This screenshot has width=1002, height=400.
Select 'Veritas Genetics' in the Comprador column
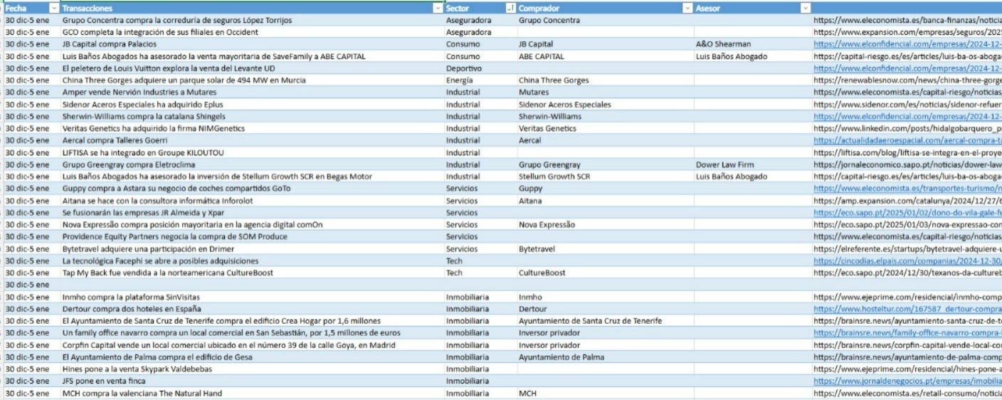[x=606, y=129]
